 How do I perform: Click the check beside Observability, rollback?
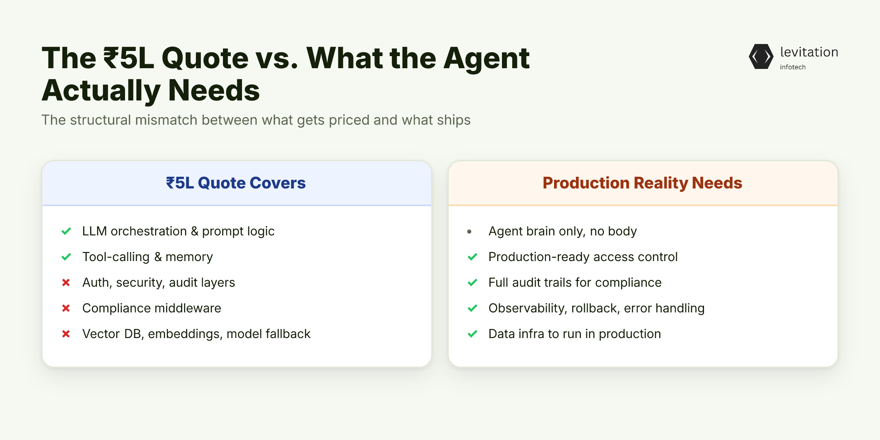click(472, 308)
